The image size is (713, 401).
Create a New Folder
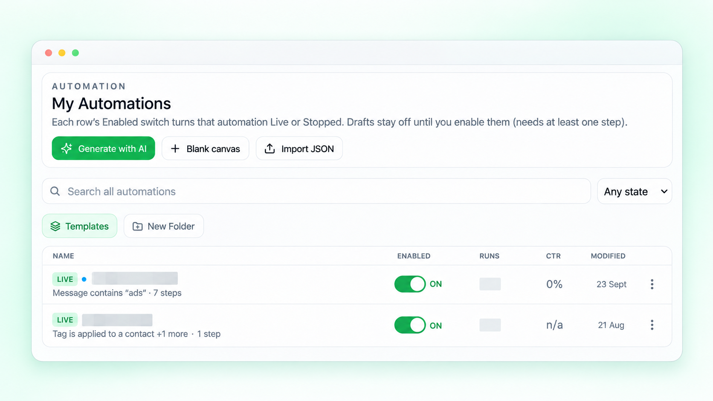pyautogui.click(x=164, y=226)
